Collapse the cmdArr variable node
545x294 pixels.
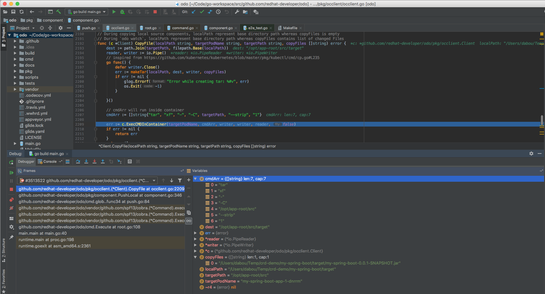pyautogui.click(x=195, y=179)
